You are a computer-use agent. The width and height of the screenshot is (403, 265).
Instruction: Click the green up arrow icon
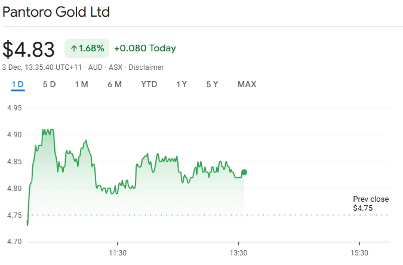74,48
